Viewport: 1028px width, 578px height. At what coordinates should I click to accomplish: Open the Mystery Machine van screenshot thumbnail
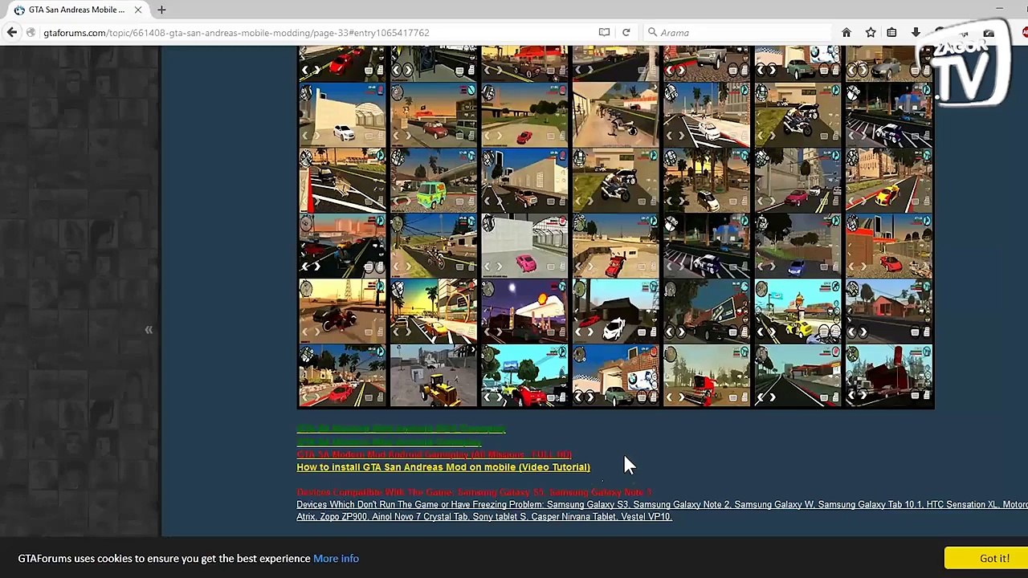click(x=434, y=180)
